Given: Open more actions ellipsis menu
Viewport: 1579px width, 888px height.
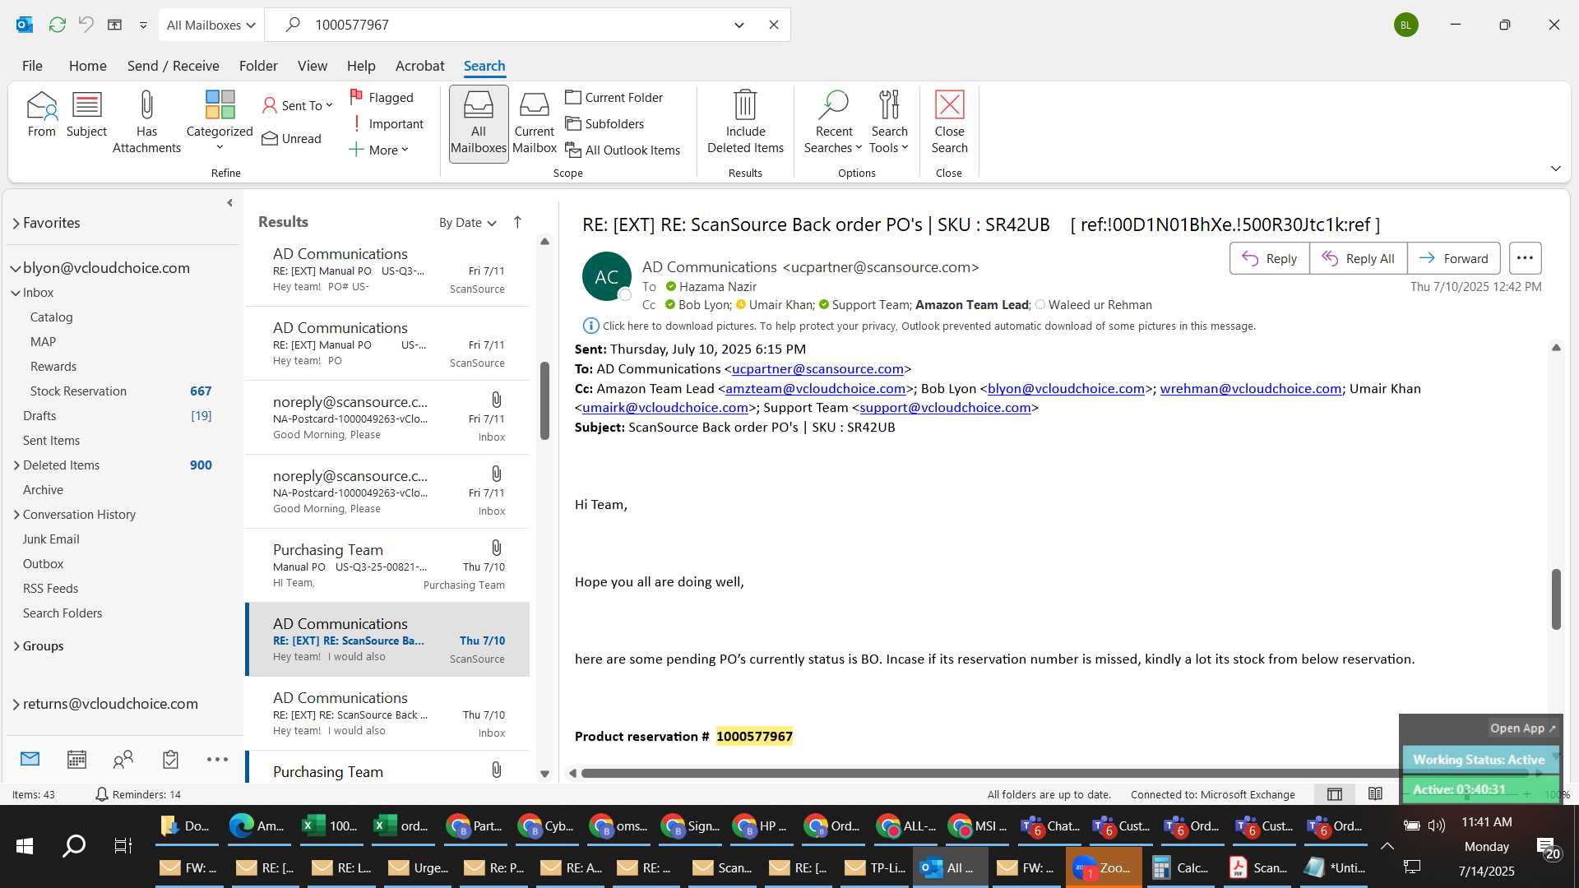Looking at the screenshot, I should click(1525, 258).
